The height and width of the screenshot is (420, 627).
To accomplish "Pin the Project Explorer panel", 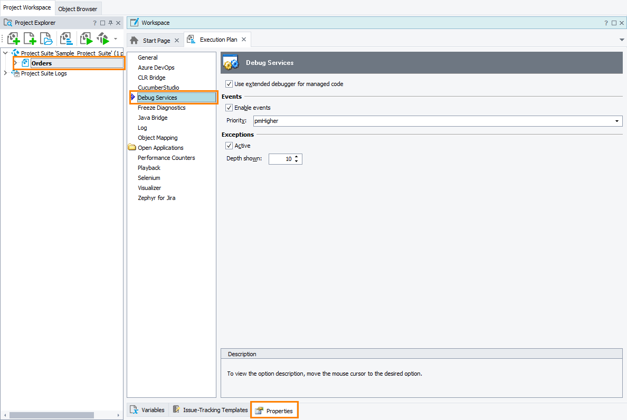I will tap(110, 23).
